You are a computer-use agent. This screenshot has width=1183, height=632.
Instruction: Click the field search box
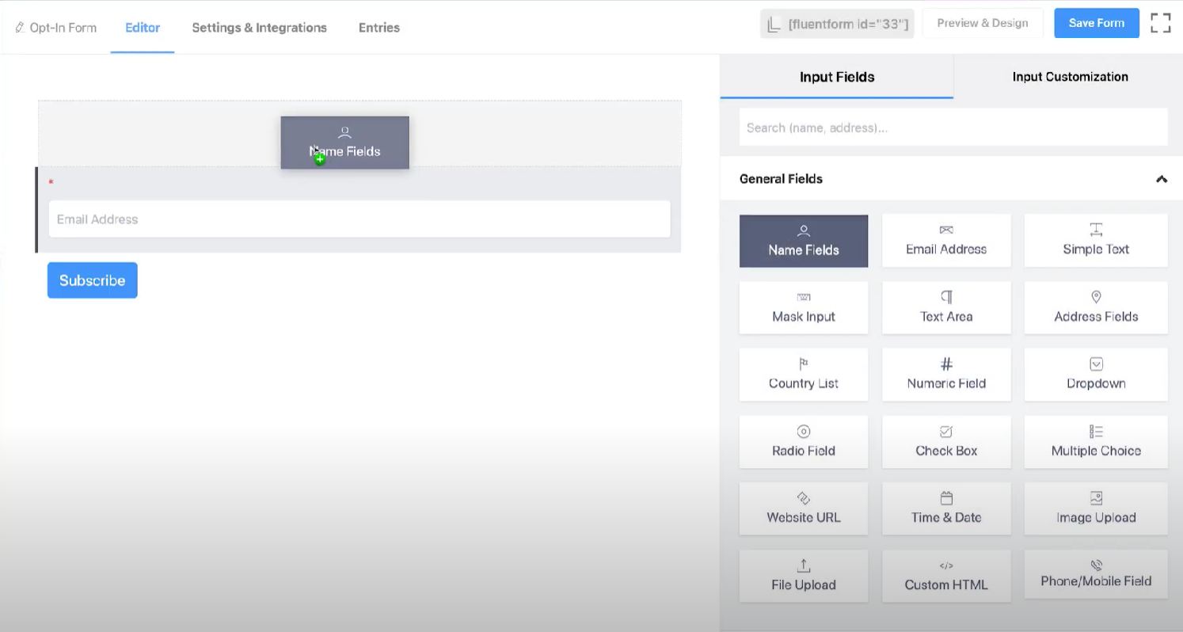pyautogui.click(x=953, y=128)
